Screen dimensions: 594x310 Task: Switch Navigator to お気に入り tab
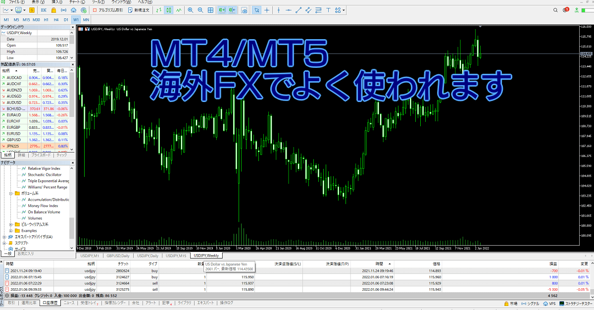[x=27, y=254]
